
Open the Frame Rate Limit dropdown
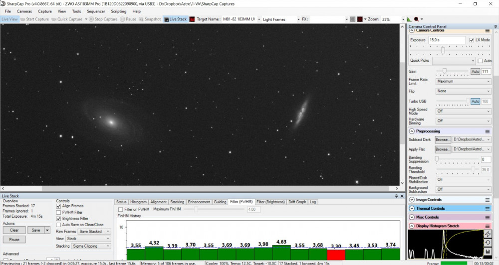tap(463, 81)
